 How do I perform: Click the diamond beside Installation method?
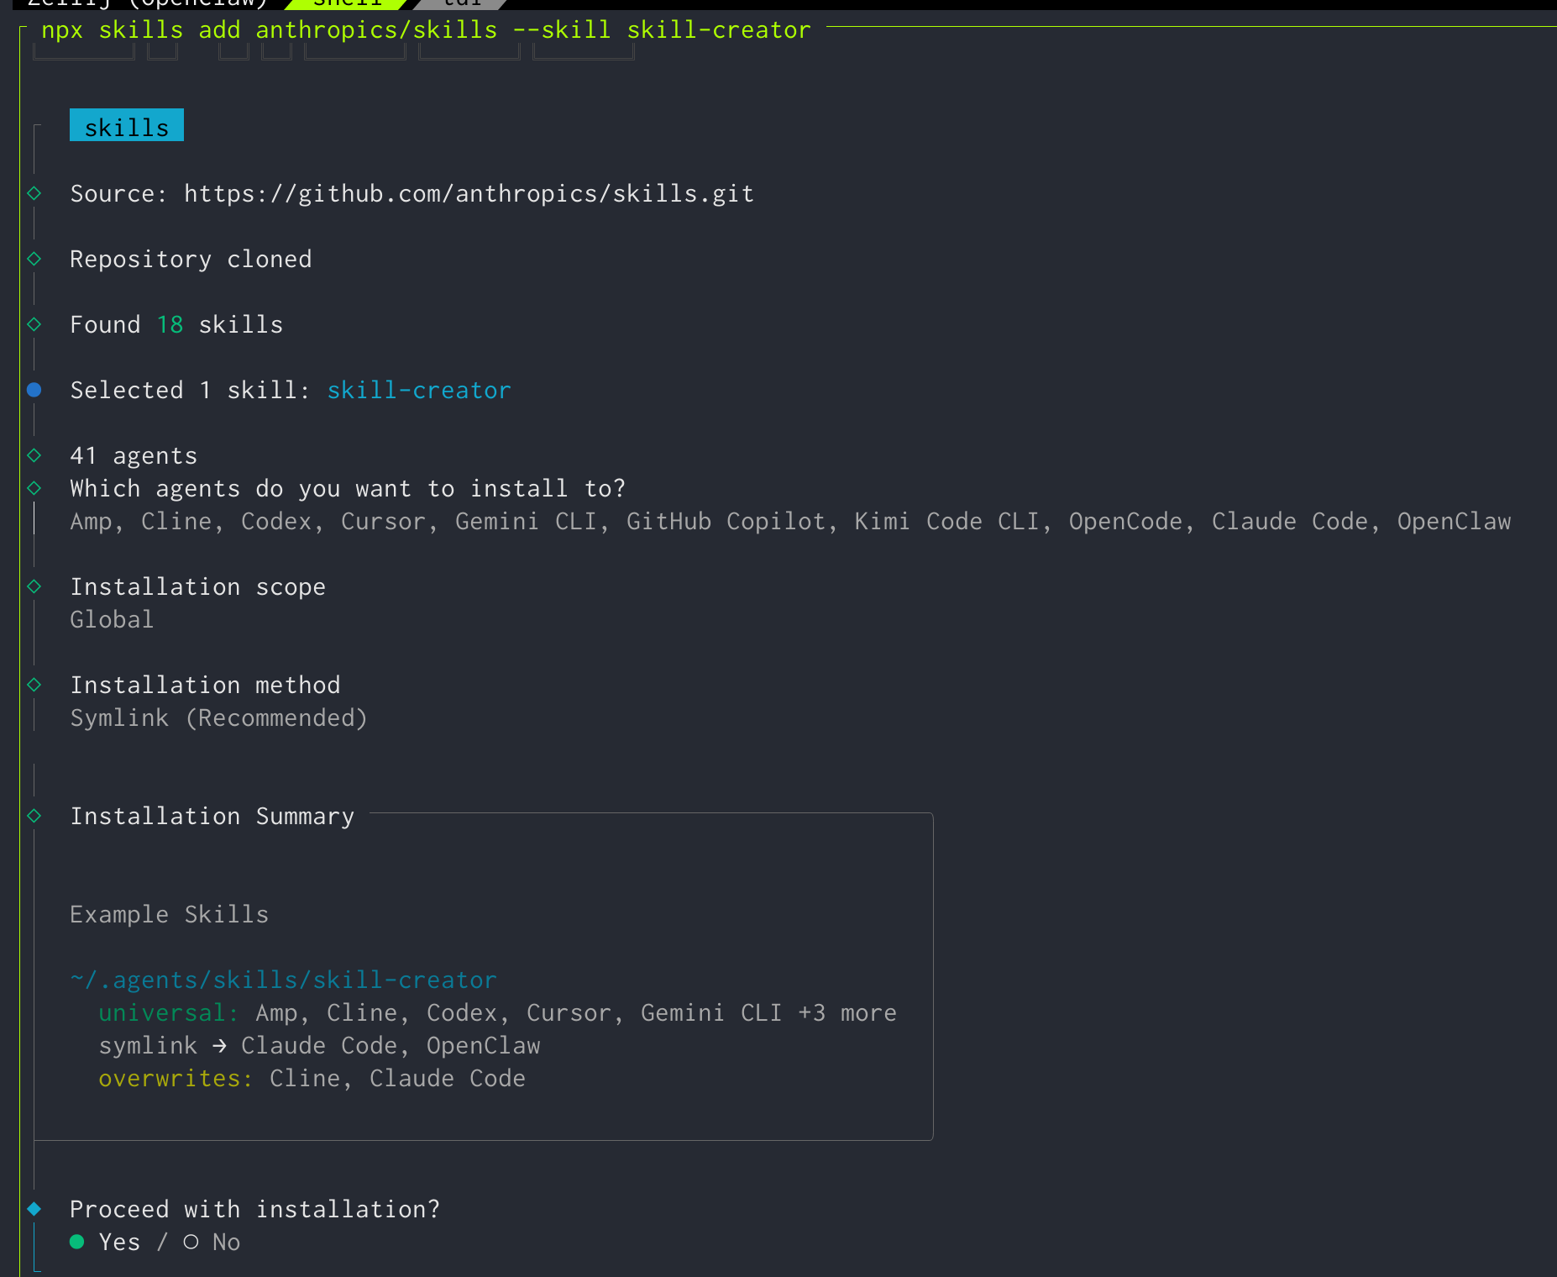34,684
